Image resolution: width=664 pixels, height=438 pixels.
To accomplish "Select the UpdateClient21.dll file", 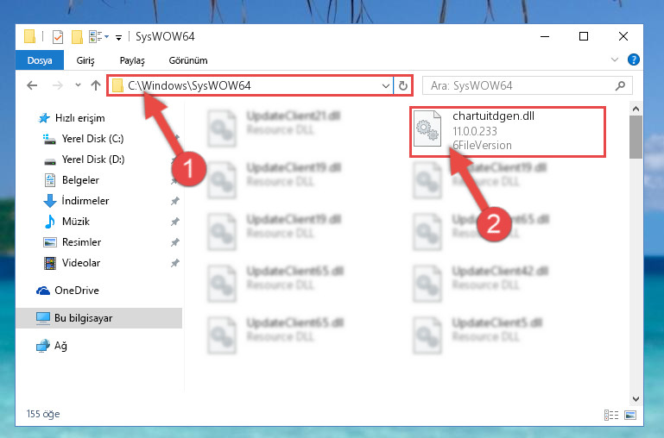I will point(275,128).
